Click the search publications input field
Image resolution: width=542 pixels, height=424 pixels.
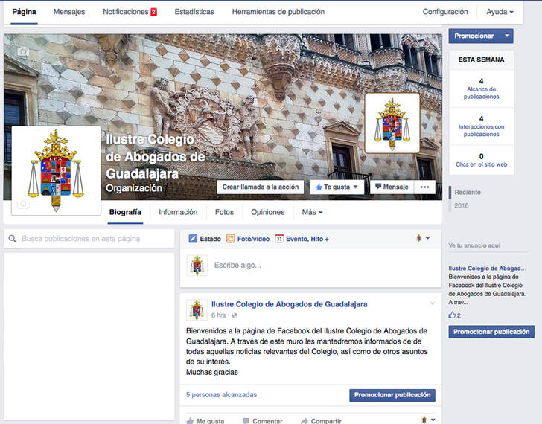[89, 239]
